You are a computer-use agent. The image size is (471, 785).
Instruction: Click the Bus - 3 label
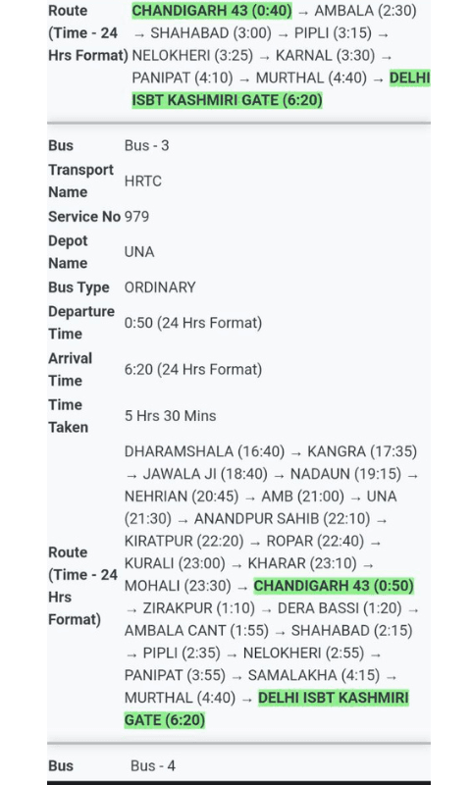146,145
